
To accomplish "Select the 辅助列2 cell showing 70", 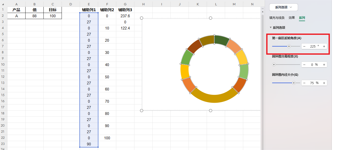I will (x=107, y=101).
